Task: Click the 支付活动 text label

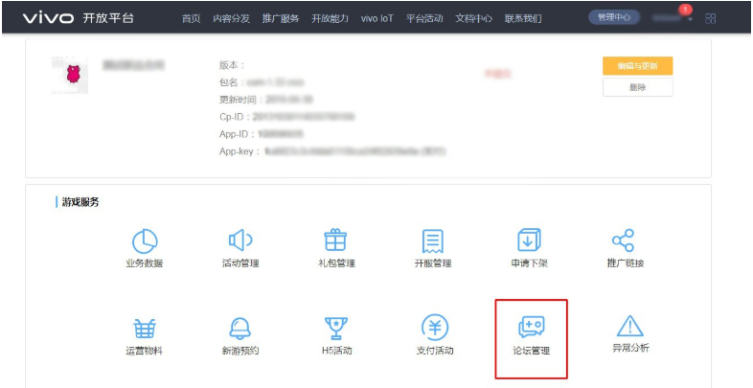Action: [x=435, y=351]
